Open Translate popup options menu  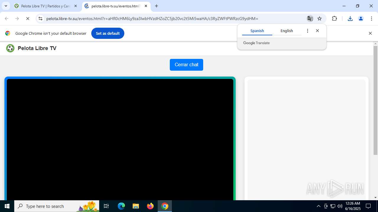307,31
